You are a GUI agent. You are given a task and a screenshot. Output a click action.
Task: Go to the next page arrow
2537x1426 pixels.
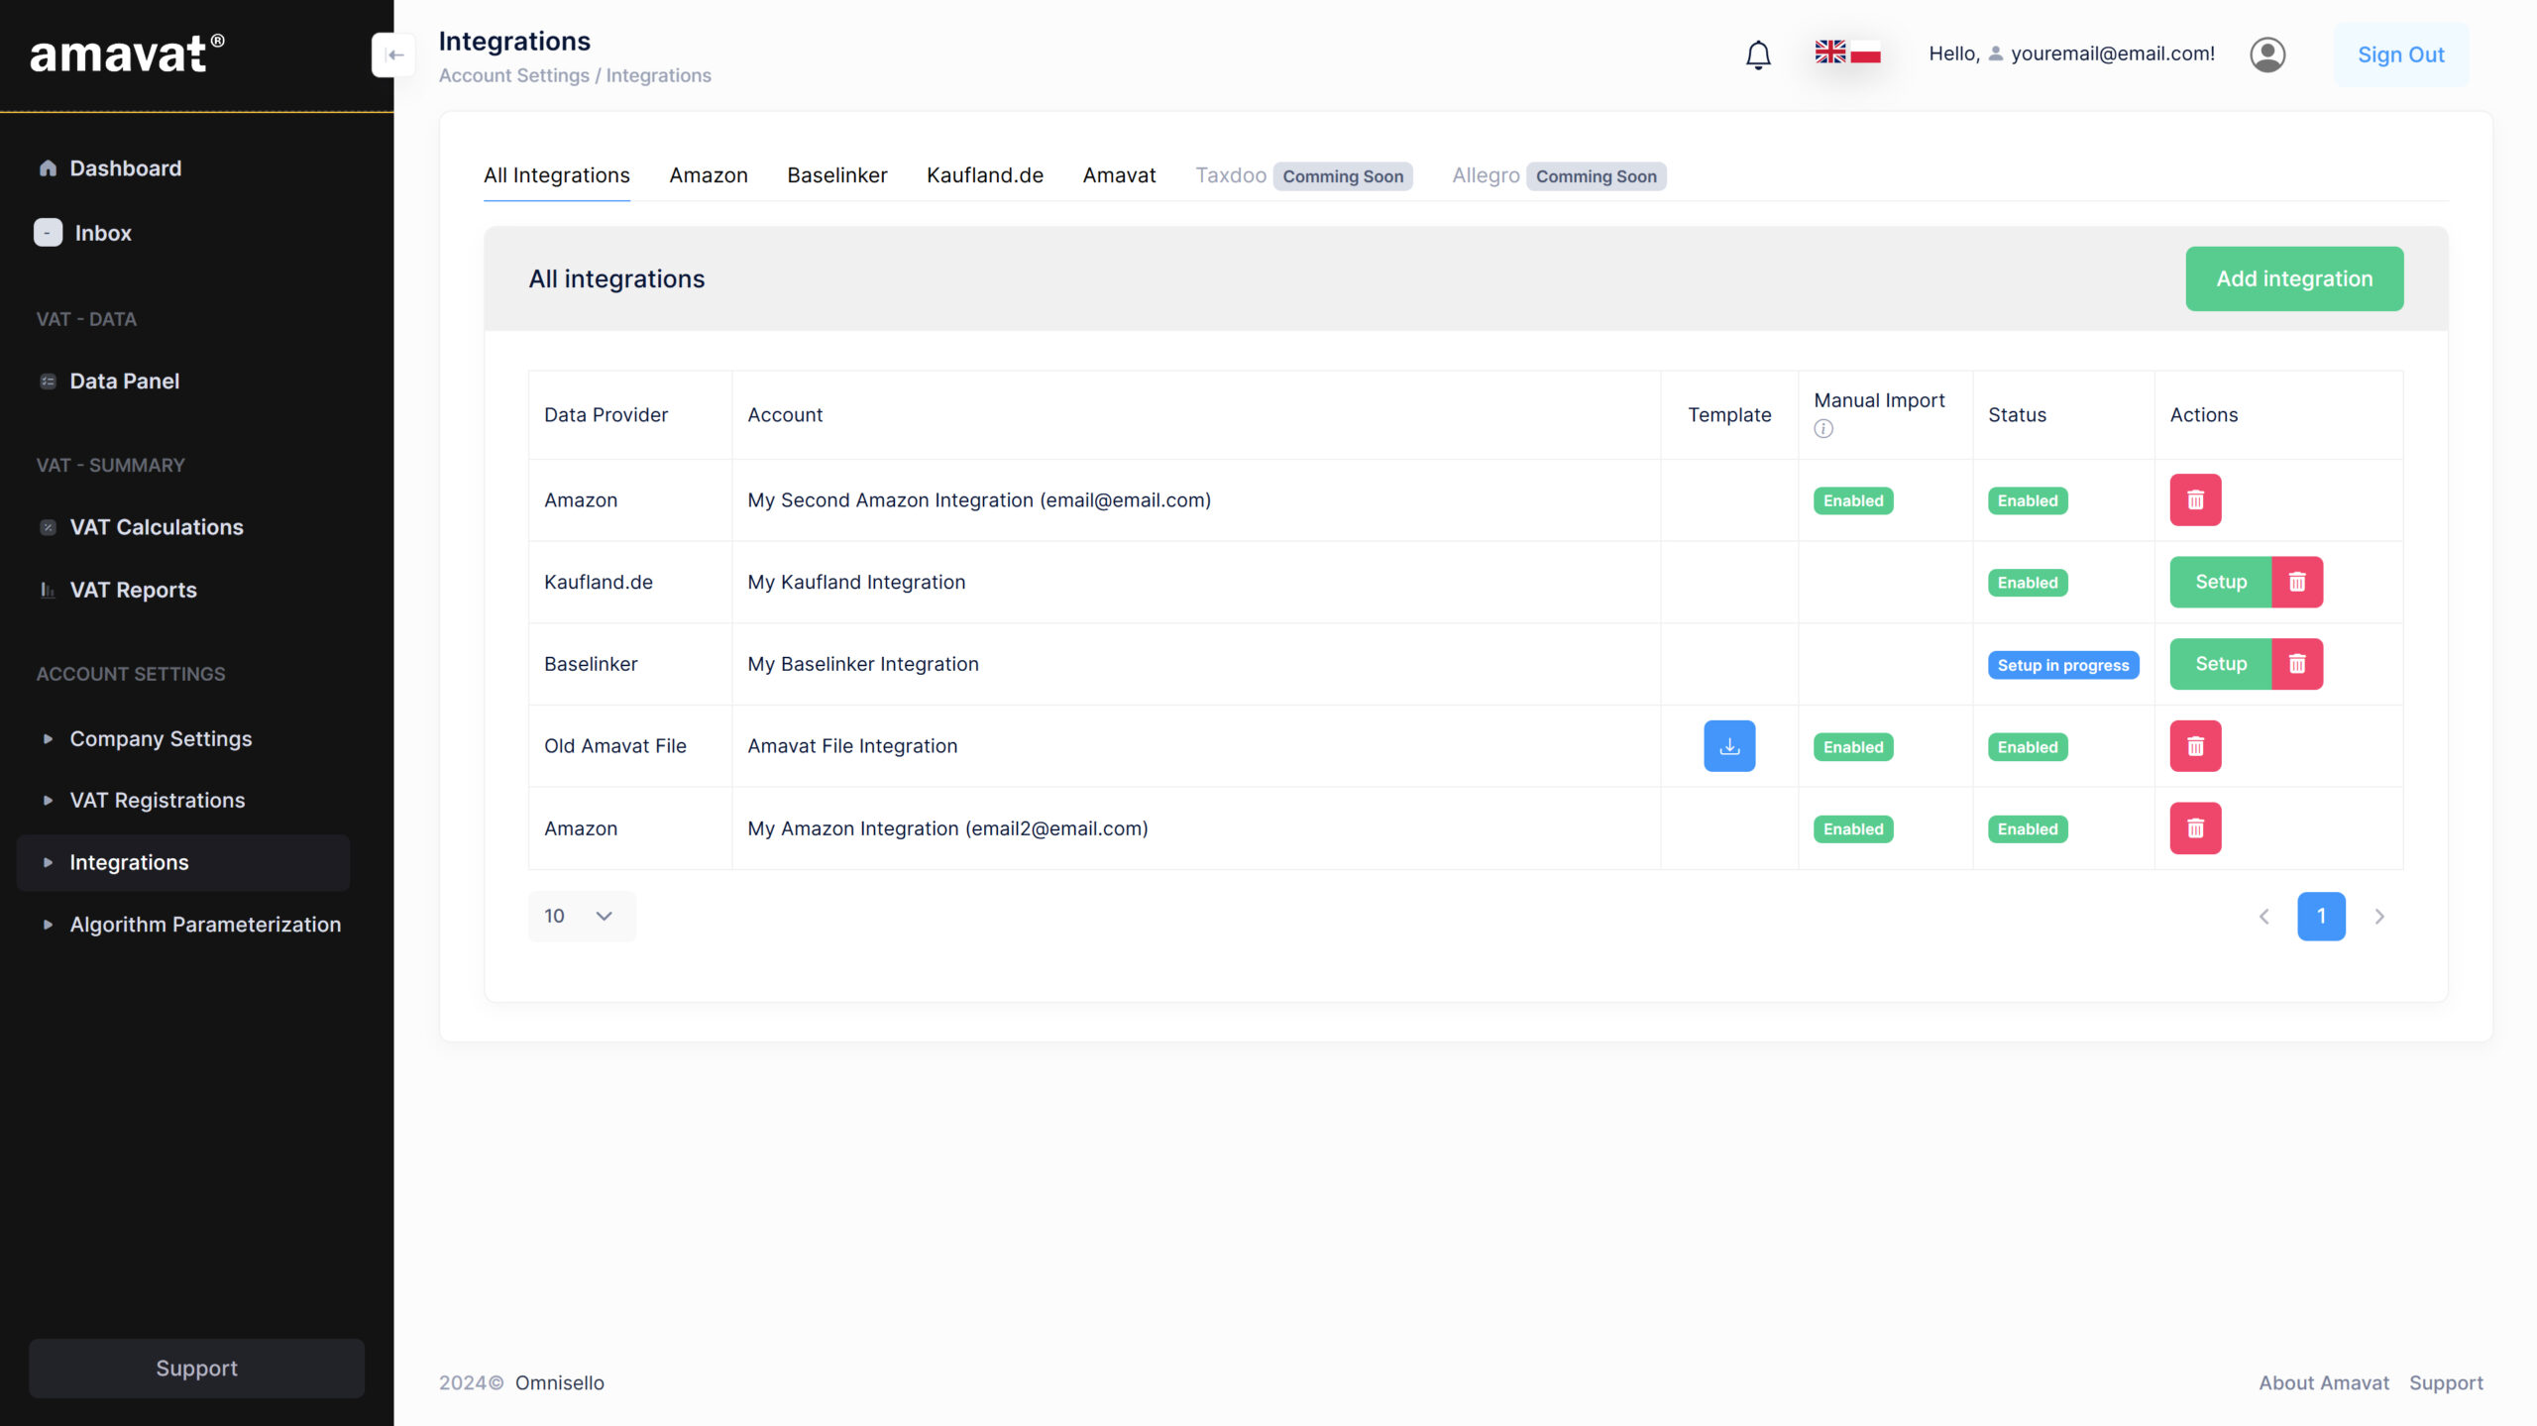click(x=2379, y=917)
